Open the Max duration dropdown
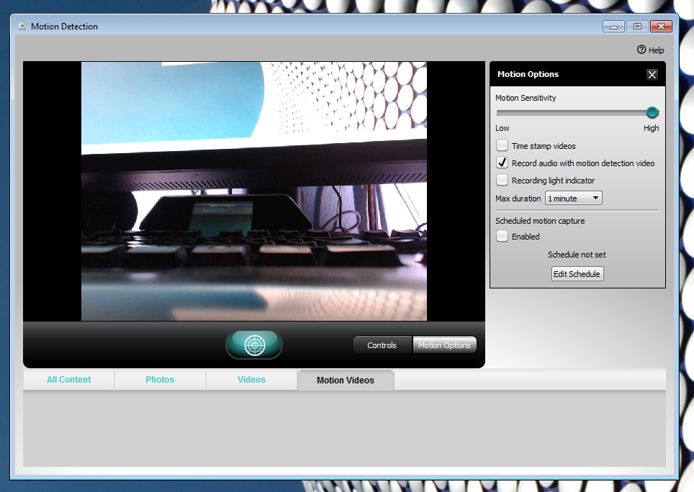The image size is (694, 492). click(x=573, y=198)
